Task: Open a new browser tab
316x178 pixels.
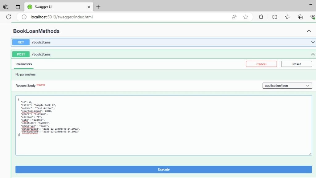Action: pos(98,7)
